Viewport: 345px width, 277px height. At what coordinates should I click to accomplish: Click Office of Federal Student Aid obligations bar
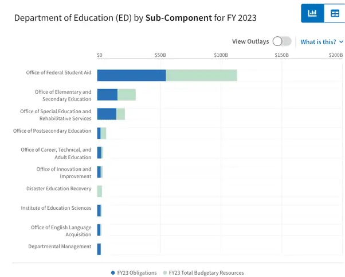(x=131, y=75)
